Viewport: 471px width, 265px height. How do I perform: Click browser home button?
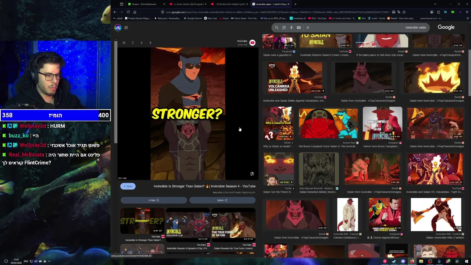pos(135,12)
